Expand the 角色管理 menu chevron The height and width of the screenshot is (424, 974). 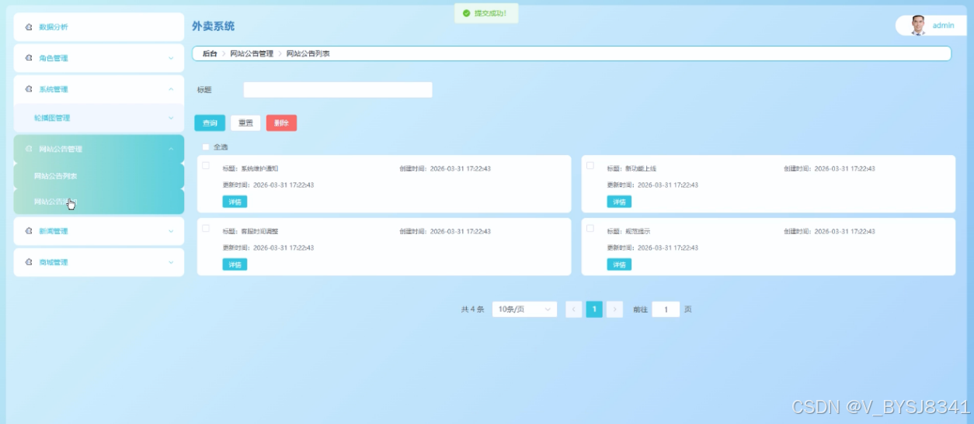click(x=171, y=58)
